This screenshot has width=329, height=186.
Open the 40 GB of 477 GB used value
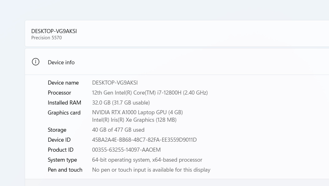118,130
